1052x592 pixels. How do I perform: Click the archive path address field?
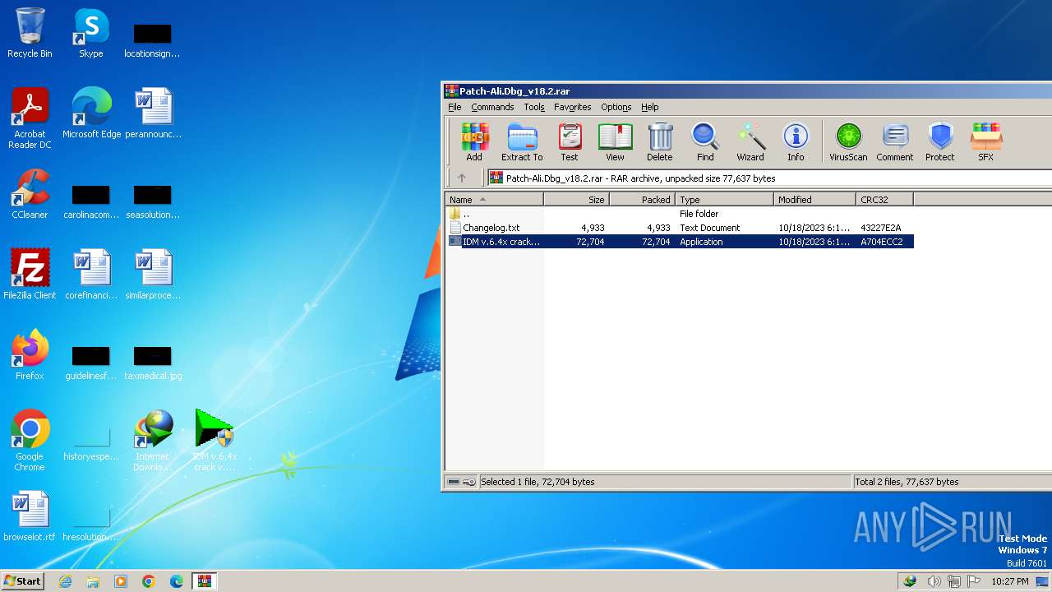tap(768, 178)
